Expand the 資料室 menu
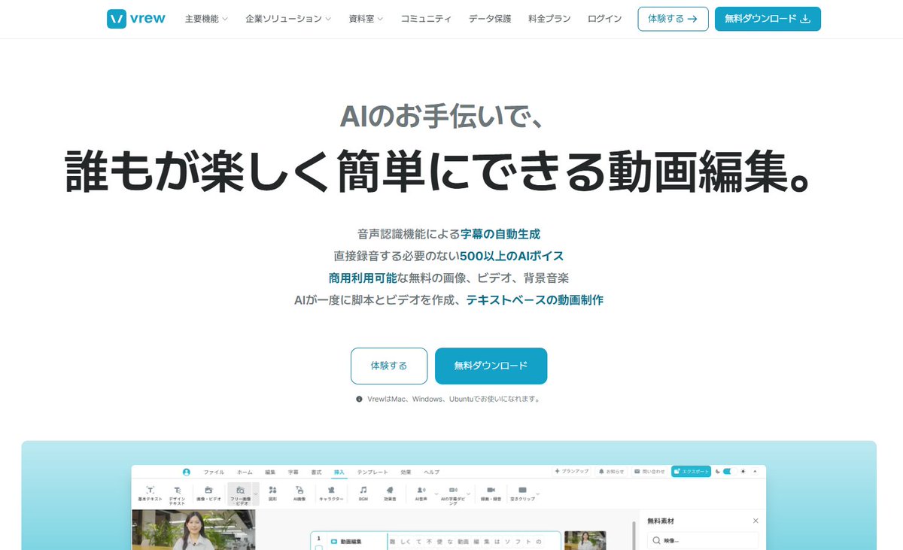This screenshot has height=550, width=903. point(366,19)
